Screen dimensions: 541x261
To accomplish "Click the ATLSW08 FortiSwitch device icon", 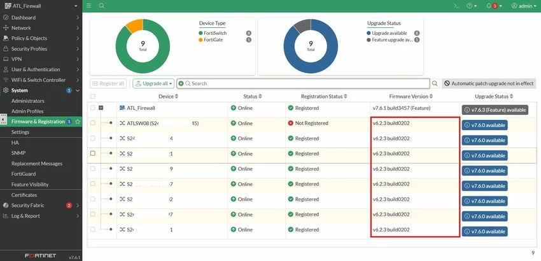I will (x=122, y=123).
